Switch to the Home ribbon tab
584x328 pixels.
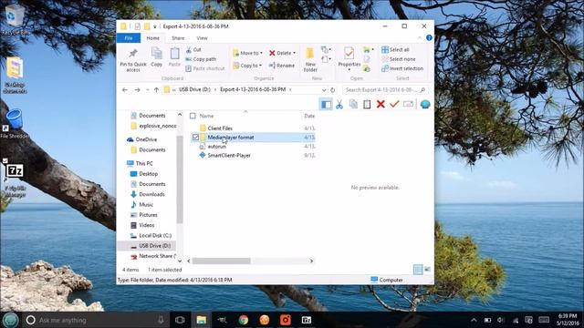[x=152, y=38]
